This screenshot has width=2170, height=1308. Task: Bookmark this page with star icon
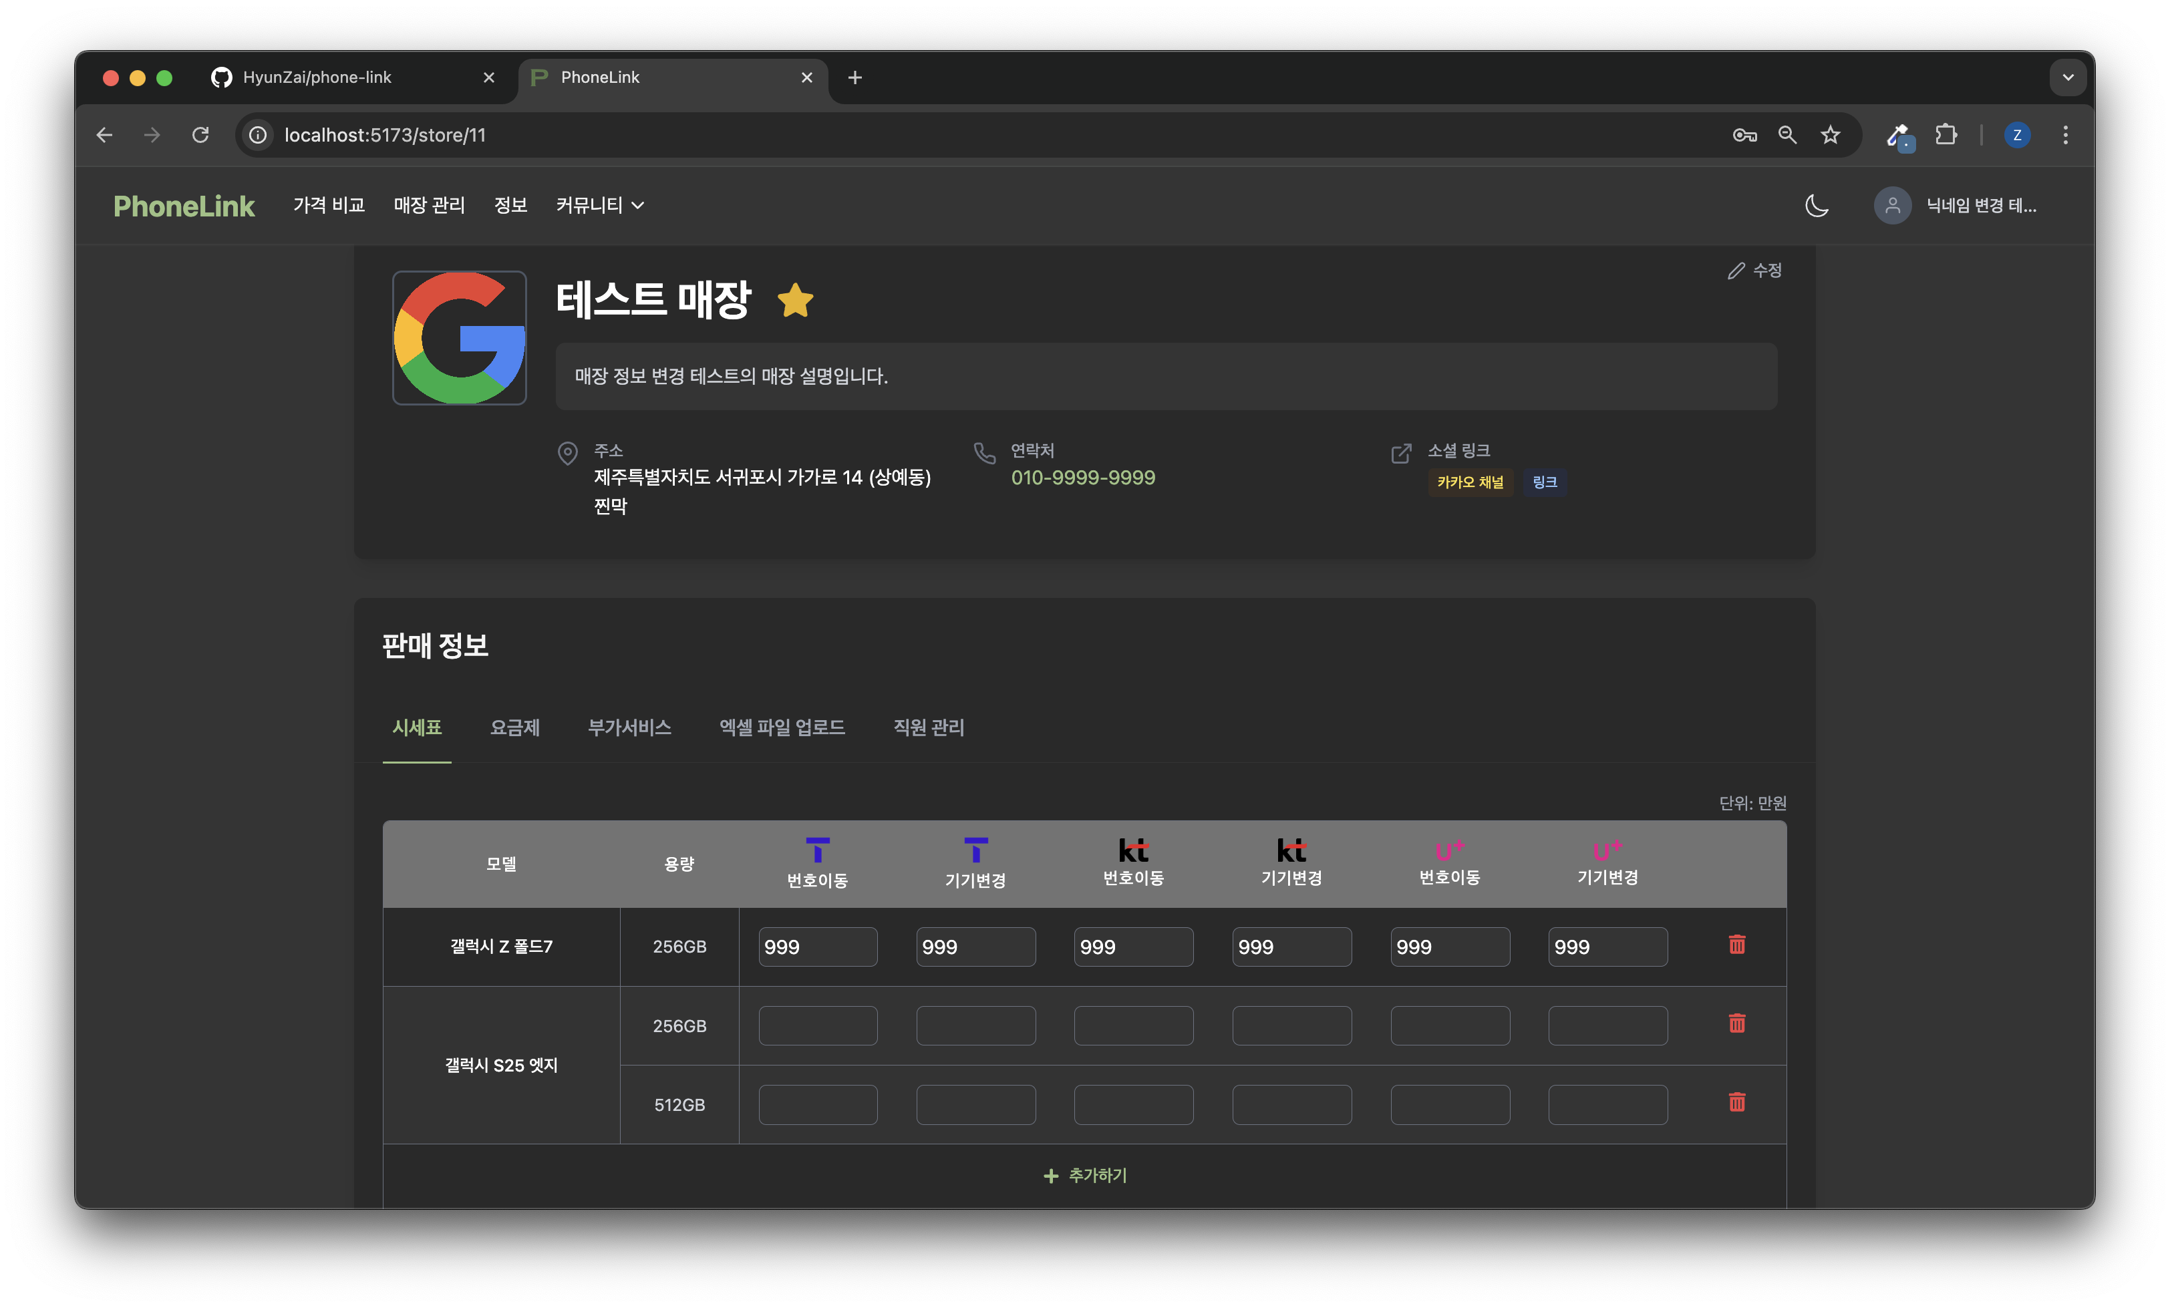(1830, 135)
